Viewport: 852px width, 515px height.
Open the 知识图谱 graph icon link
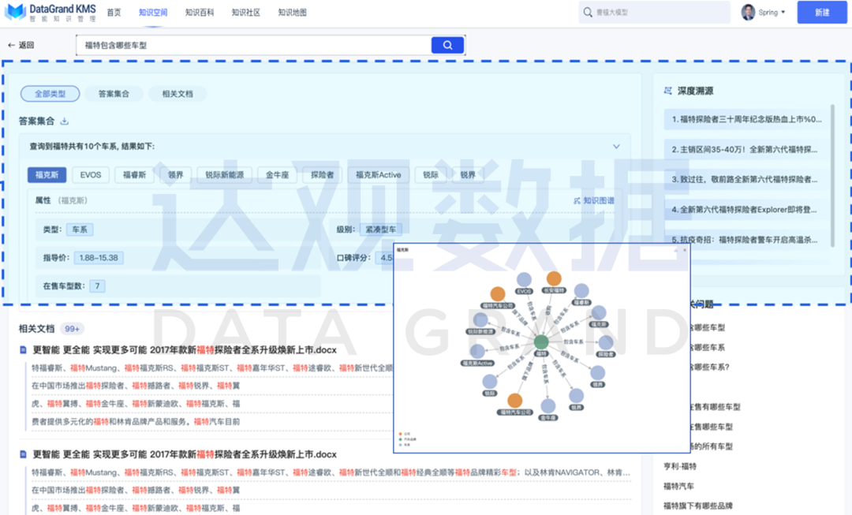tap(594, 201)
